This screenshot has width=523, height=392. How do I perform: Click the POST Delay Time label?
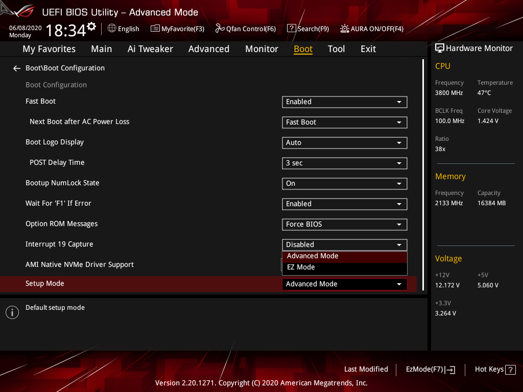(57, 163)
